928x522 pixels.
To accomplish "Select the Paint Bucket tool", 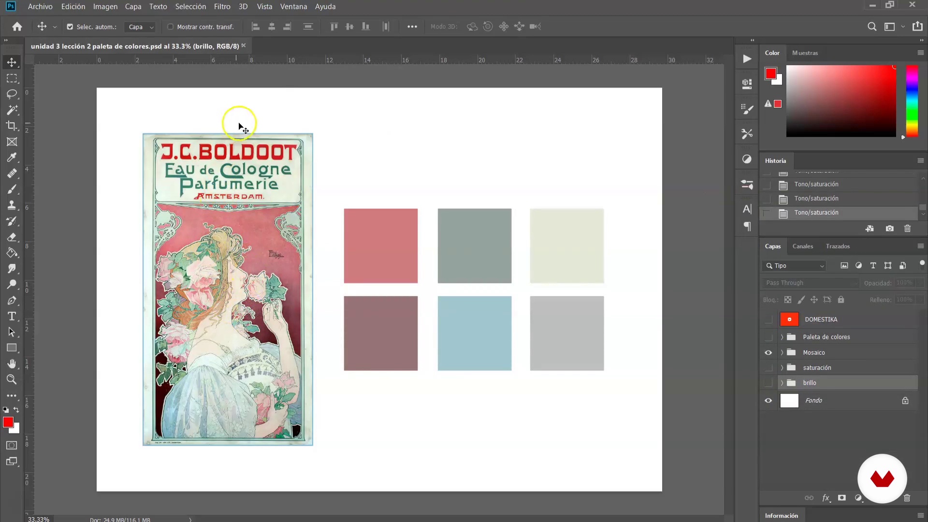I will pos(12,253).
